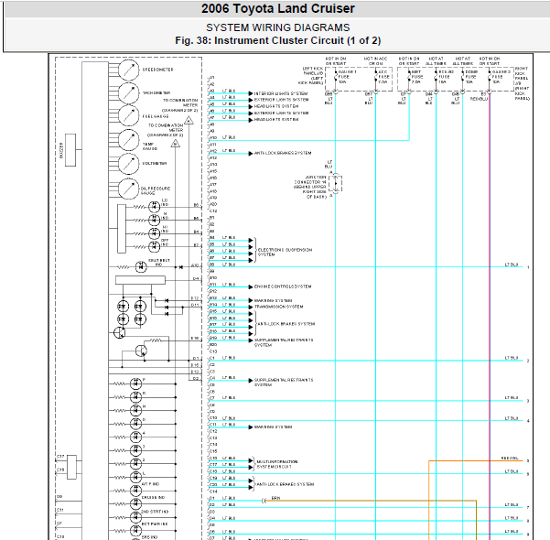Click the triangle A combination meter reference
The image size is (550, 540).
[189, 121]
